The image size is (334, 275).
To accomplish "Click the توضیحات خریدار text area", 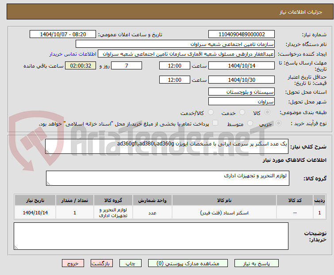I will 151,236.
